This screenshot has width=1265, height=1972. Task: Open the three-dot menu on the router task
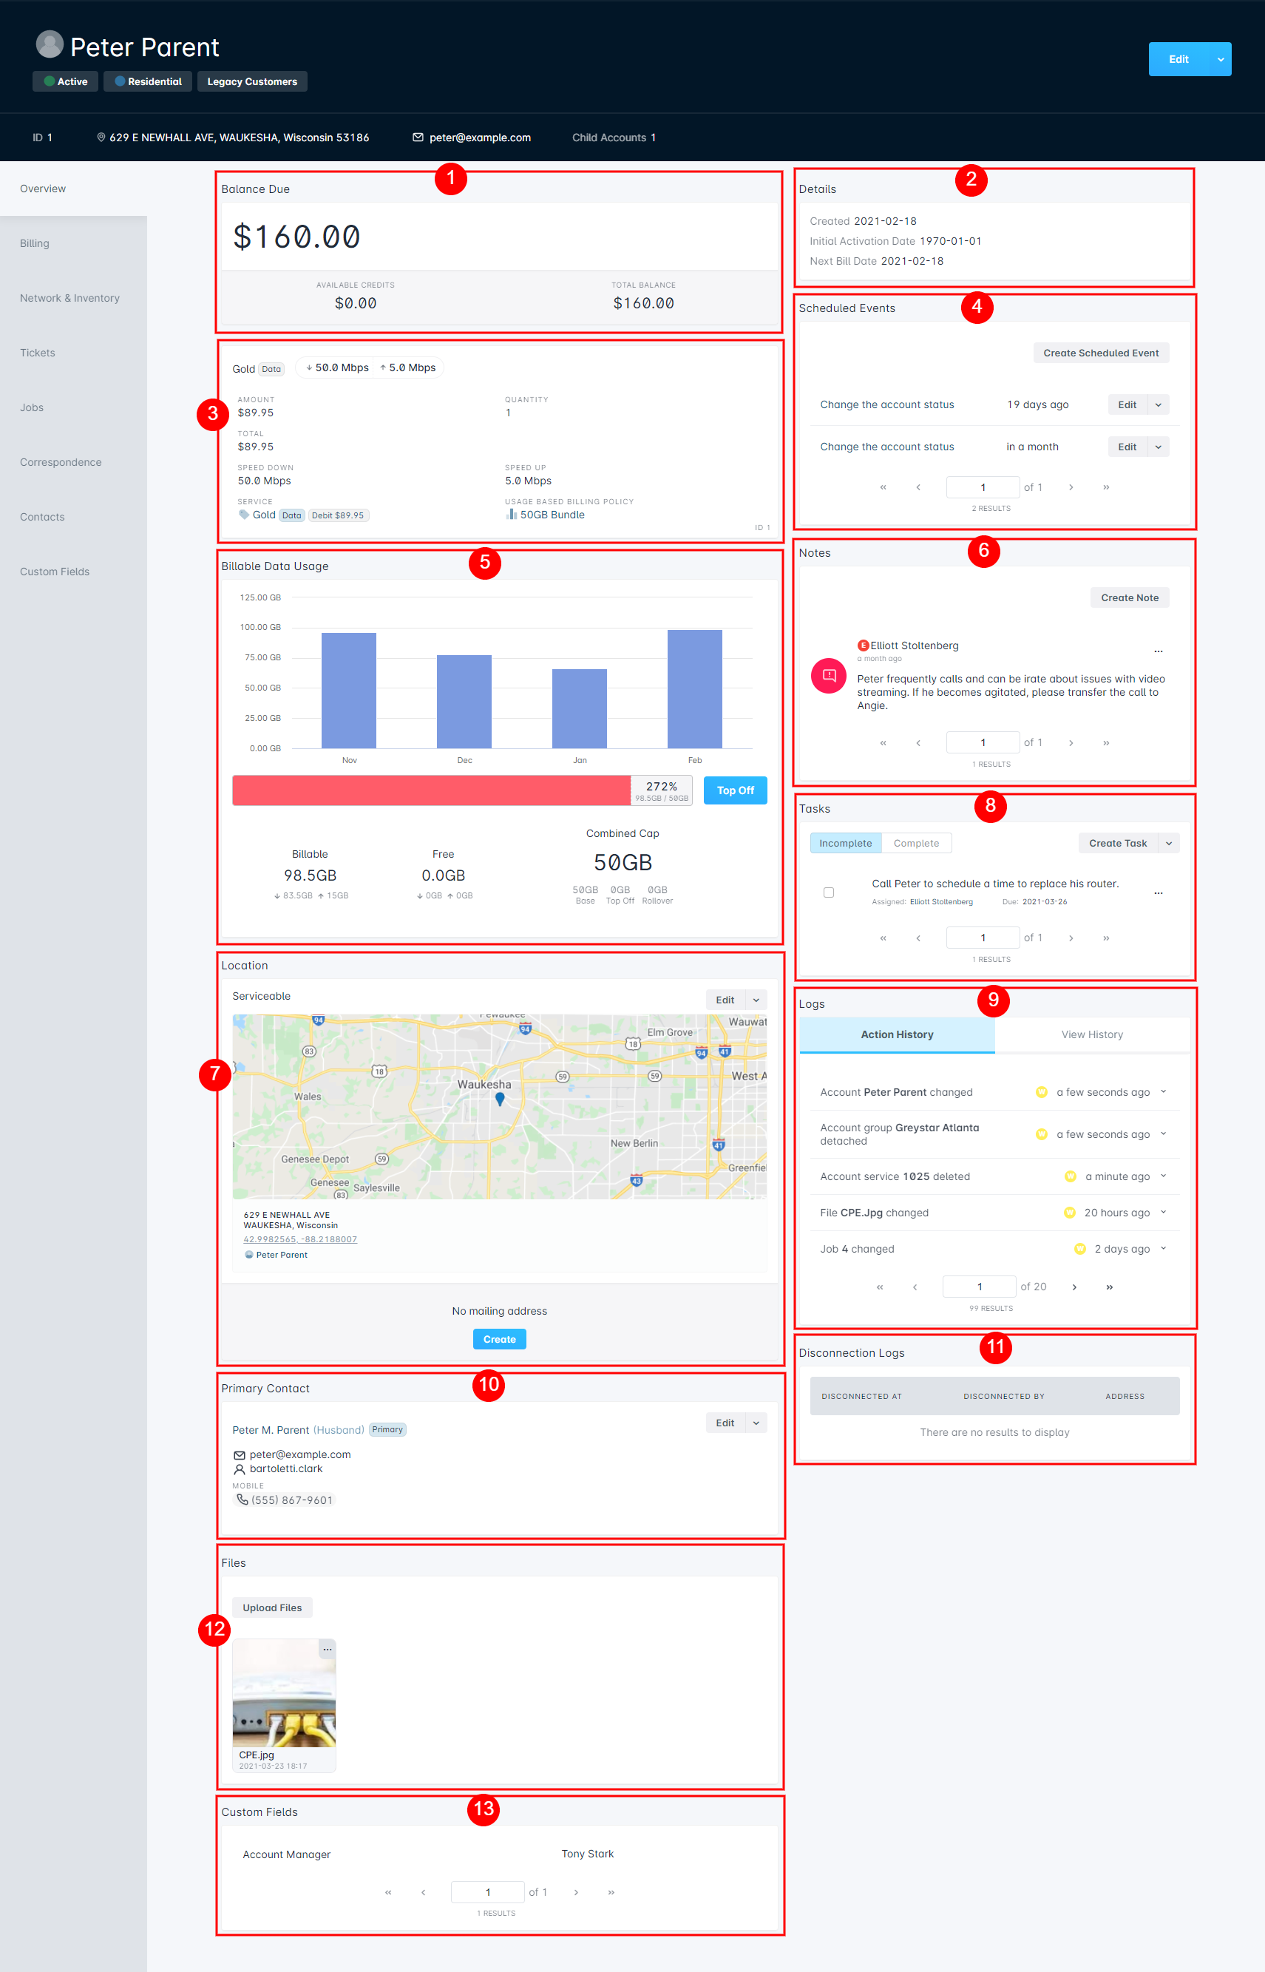[1159, 892]
